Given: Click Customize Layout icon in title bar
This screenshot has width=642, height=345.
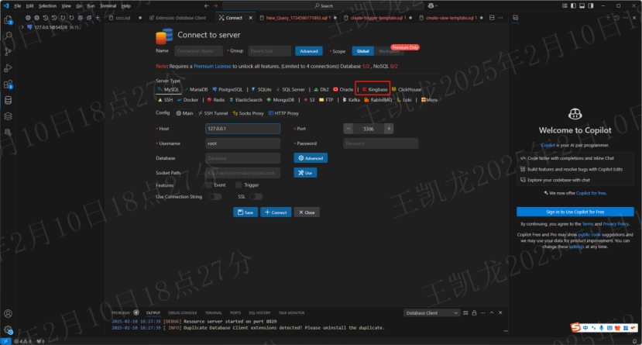Looking at the screenshot, I should click(565, 5).
